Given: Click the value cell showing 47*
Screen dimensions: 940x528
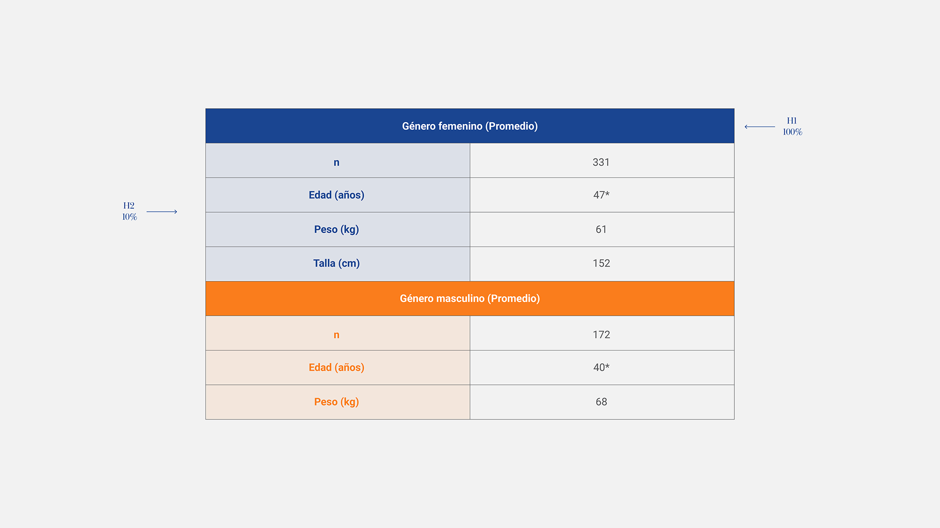Looking at the screenshot, I should [x=601, y=195].
